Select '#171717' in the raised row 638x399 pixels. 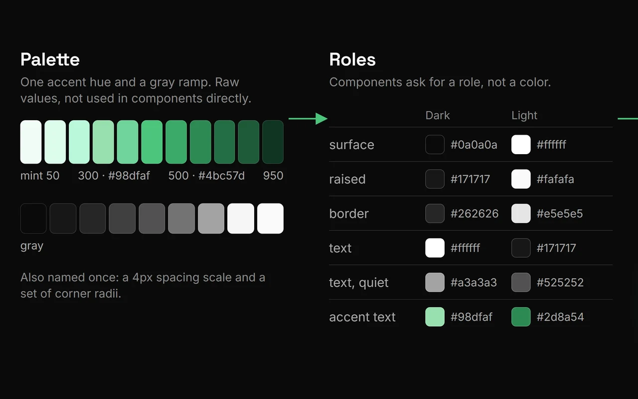pyautogui.click(x=470, y=179)
